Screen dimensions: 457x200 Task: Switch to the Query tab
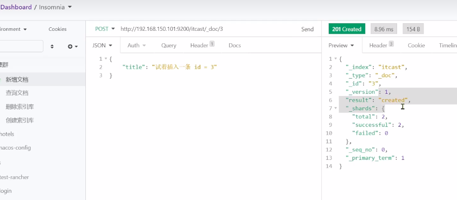169,45
